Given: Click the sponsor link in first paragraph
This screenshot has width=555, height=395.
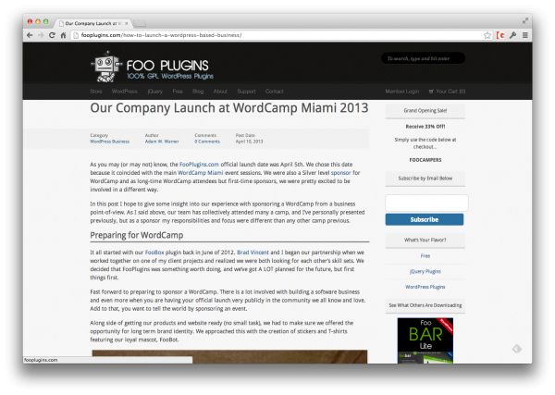Looking at the screenshot, I should 340,173.
